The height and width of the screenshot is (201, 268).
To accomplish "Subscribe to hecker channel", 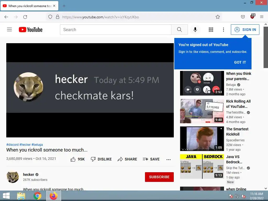I will 159,177.
